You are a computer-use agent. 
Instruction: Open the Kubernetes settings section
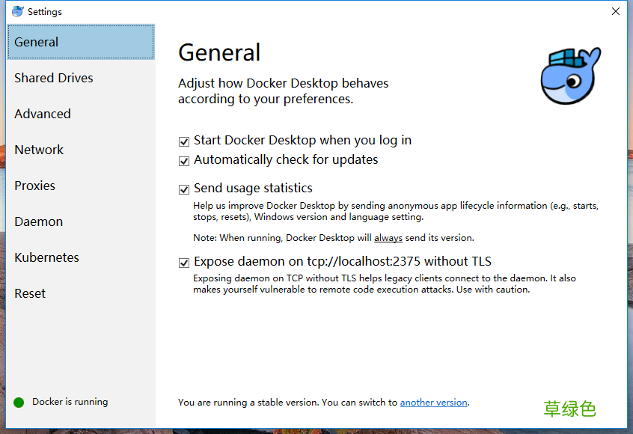click(x=46, y=257)
